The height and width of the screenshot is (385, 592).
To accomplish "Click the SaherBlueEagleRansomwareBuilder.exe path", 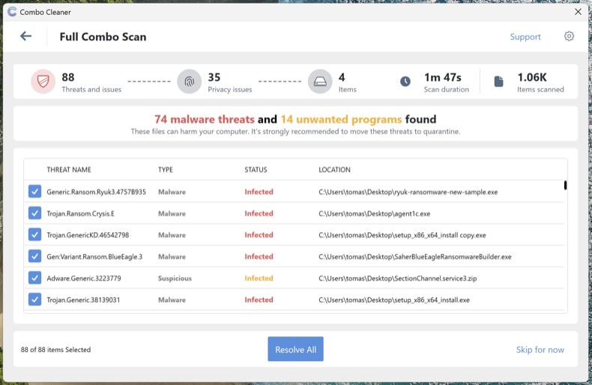I will 415,257.
